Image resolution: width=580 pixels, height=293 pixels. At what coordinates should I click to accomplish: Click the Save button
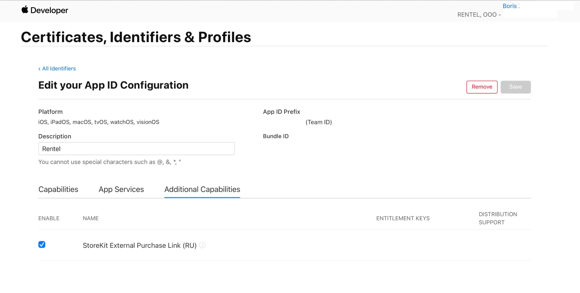515,87
